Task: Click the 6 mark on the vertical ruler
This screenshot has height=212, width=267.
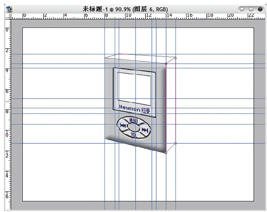Action: click(7, 91)
